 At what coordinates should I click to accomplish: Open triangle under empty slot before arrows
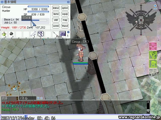point(48,38)
